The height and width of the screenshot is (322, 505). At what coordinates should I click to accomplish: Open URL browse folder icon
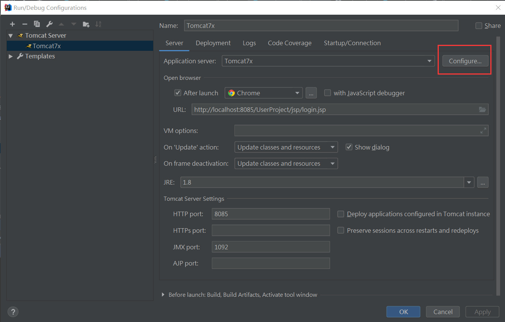[x=482, y=110]
